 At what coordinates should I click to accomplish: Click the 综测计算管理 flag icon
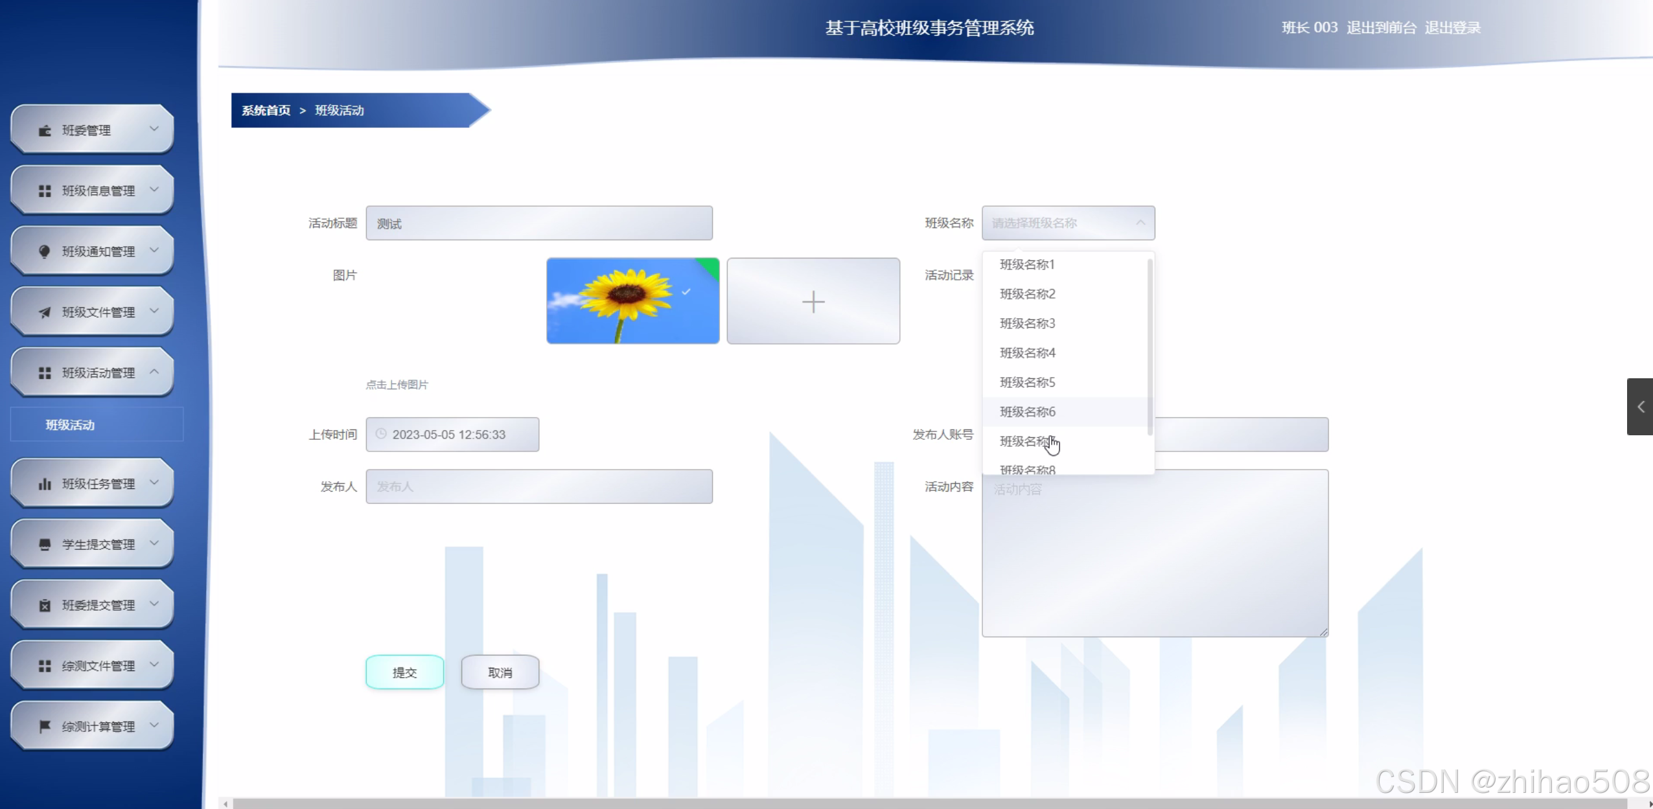(x=45, y=727)
